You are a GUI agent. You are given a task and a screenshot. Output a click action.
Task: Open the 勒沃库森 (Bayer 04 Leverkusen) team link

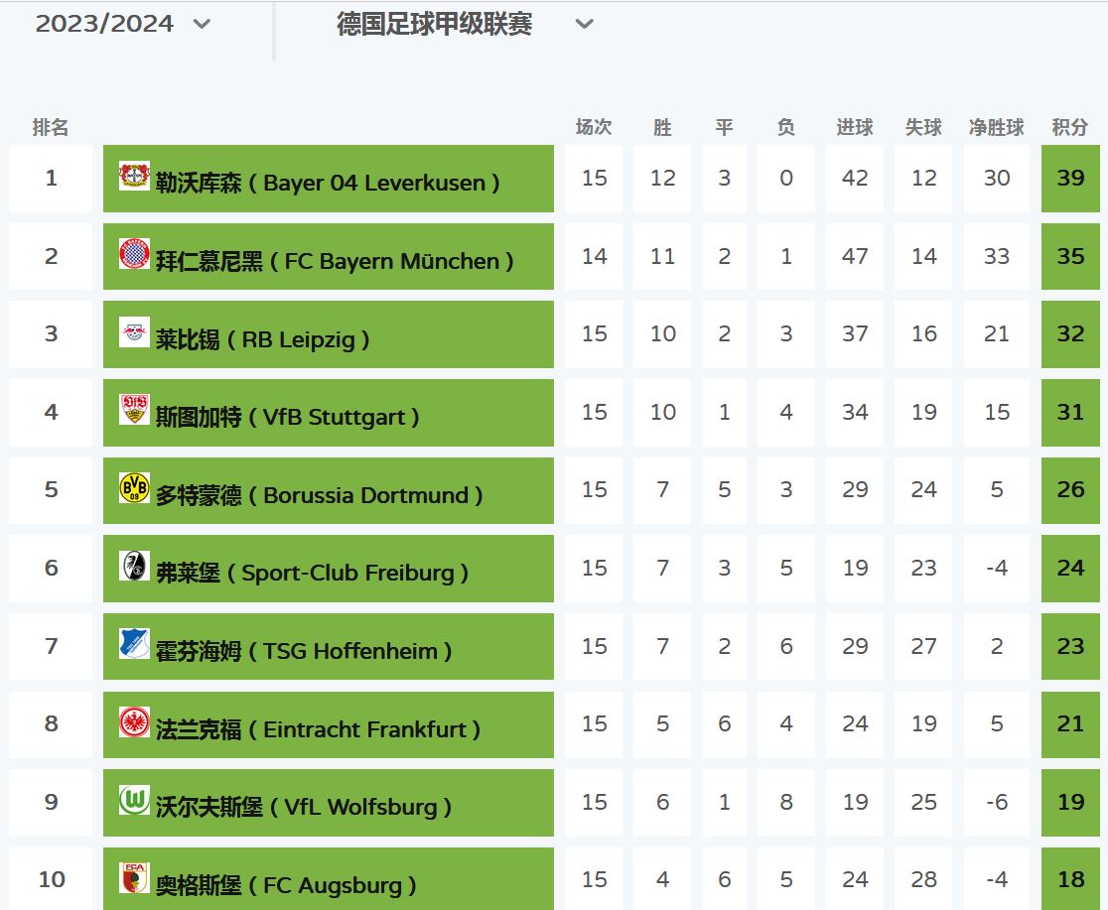tap(328, 183)
